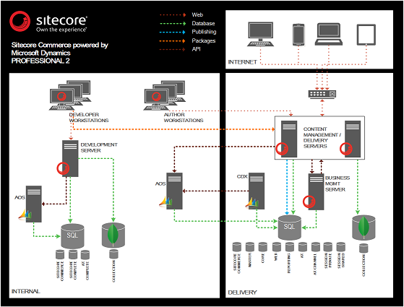The width and height of the screenshot is (404, 307).
Task: Click the Delivery AX database cylinder
Action: tap(303, 247)
